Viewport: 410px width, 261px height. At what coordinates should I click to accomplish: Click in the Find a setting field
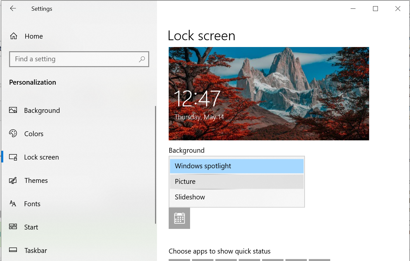75,59
